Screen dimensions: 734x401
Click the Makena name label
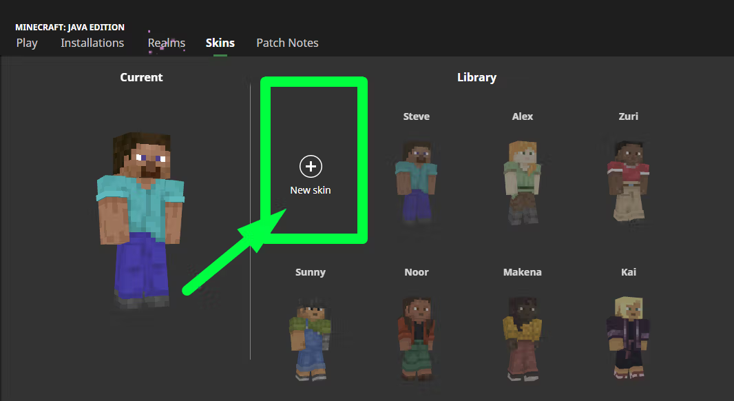pos(523,272)
